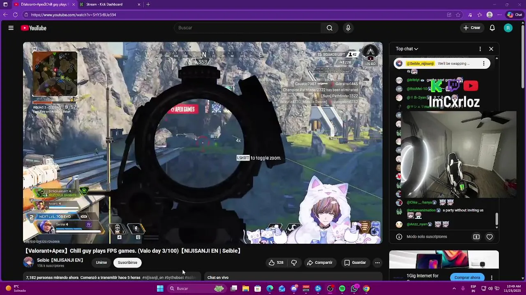The height and width of the screenshot is (295, 526).
Task: Open OBS Studio from taskbar
Action: [x=330, y=288]
